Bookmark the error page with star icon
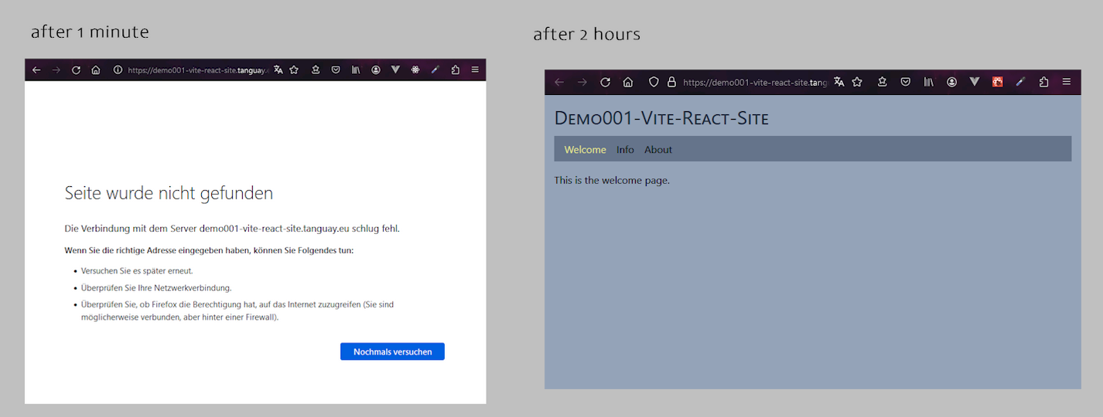The image size is (1103, 417). tap(294, 70)
